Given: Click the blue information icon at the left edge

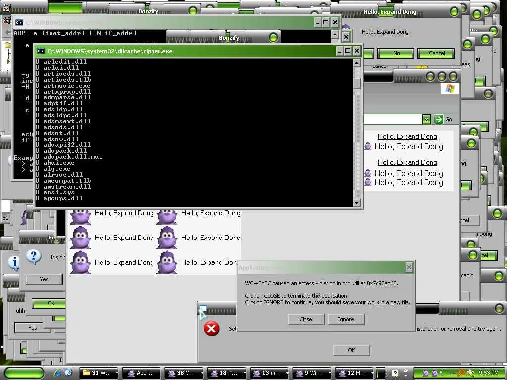Looking at the screenshot, I should click(14, 263).
